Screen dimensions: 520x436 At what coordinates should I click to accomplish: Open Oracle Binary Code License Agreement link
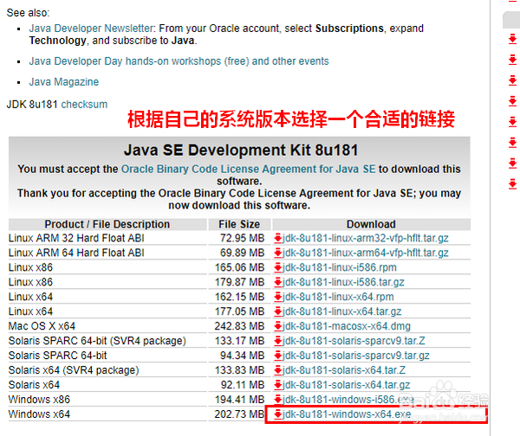point(249,170)
